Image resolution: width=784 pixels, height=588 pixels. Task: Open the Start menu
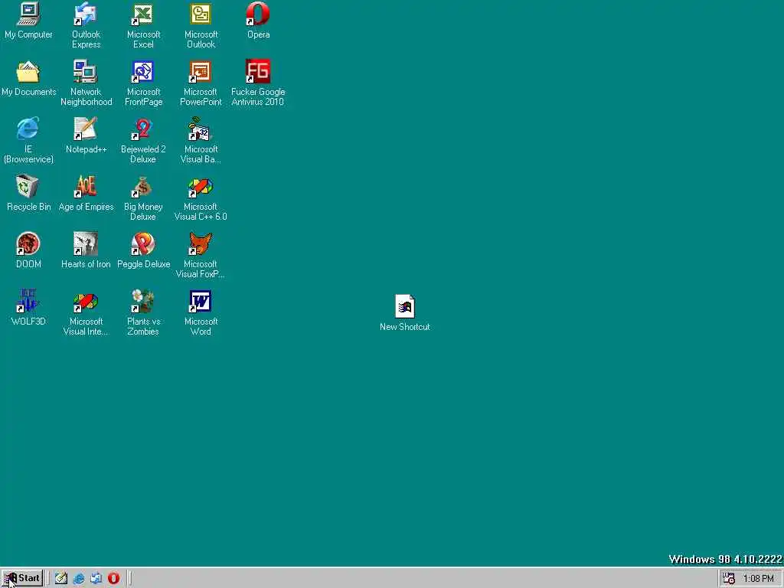[x=22, y=578]
